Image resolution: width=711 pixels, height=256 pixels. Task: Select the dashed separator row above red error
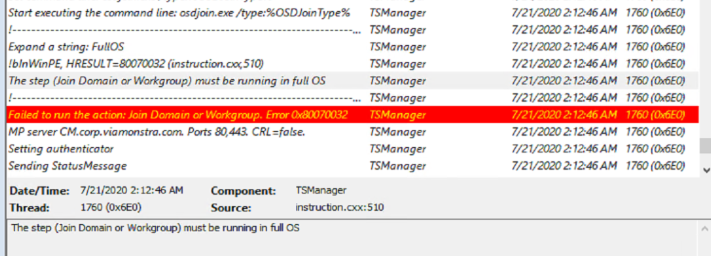pyautogui.click(x=349, y=98)
